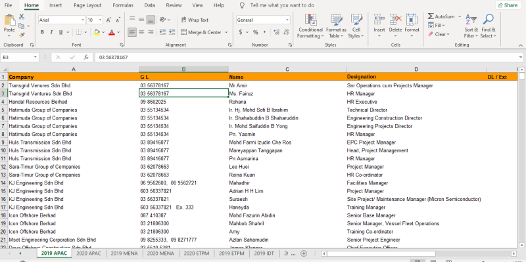Open the AutoSum dropdown arrow
This screenshot has height=262, width=526.
click(x=460, y=16)
